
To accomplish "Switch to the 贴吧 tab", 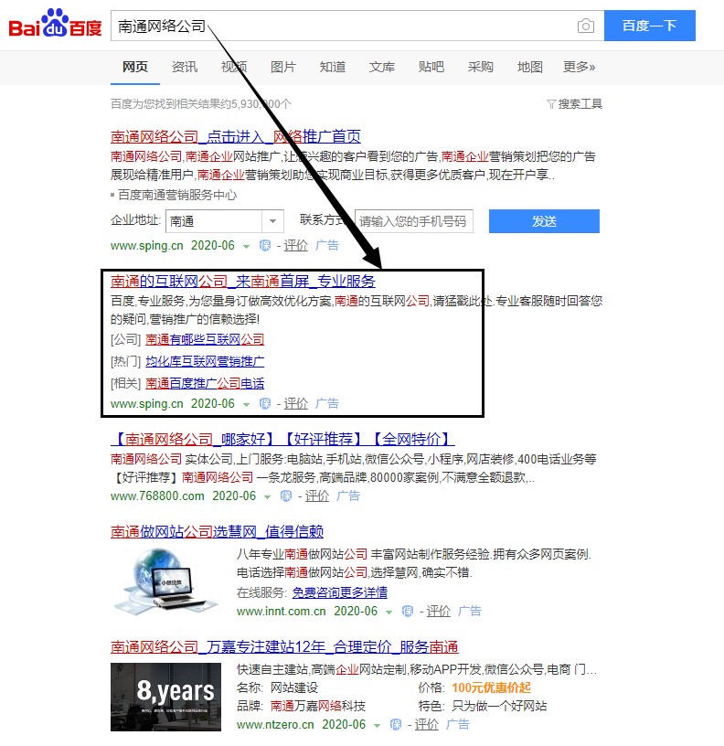I will coord(431,67).
